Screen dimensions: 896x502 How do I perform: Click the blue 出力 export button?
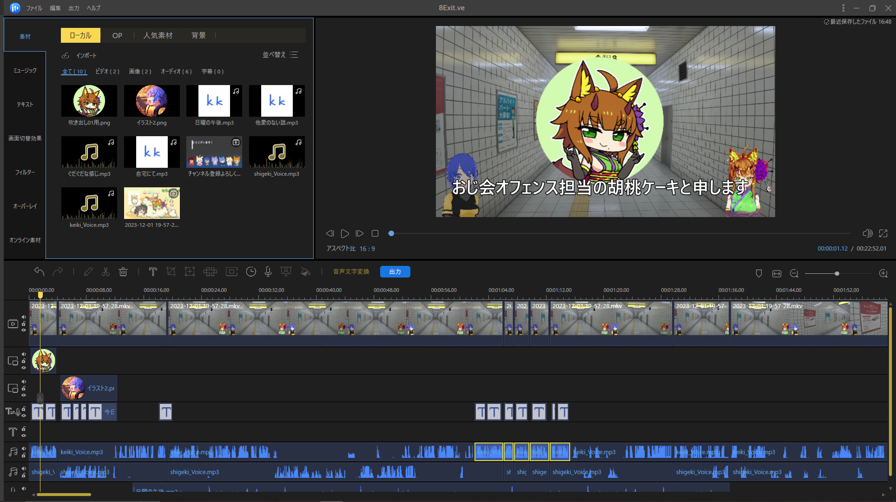pos(395,272)
